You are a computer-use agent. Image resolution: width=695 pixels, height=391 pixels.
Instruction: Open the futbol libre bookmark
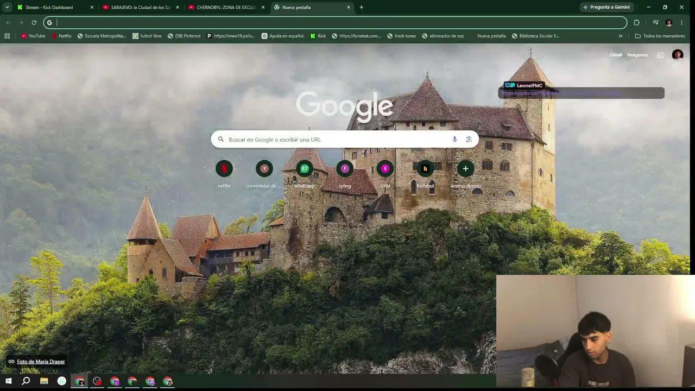(x=147, y=36)
